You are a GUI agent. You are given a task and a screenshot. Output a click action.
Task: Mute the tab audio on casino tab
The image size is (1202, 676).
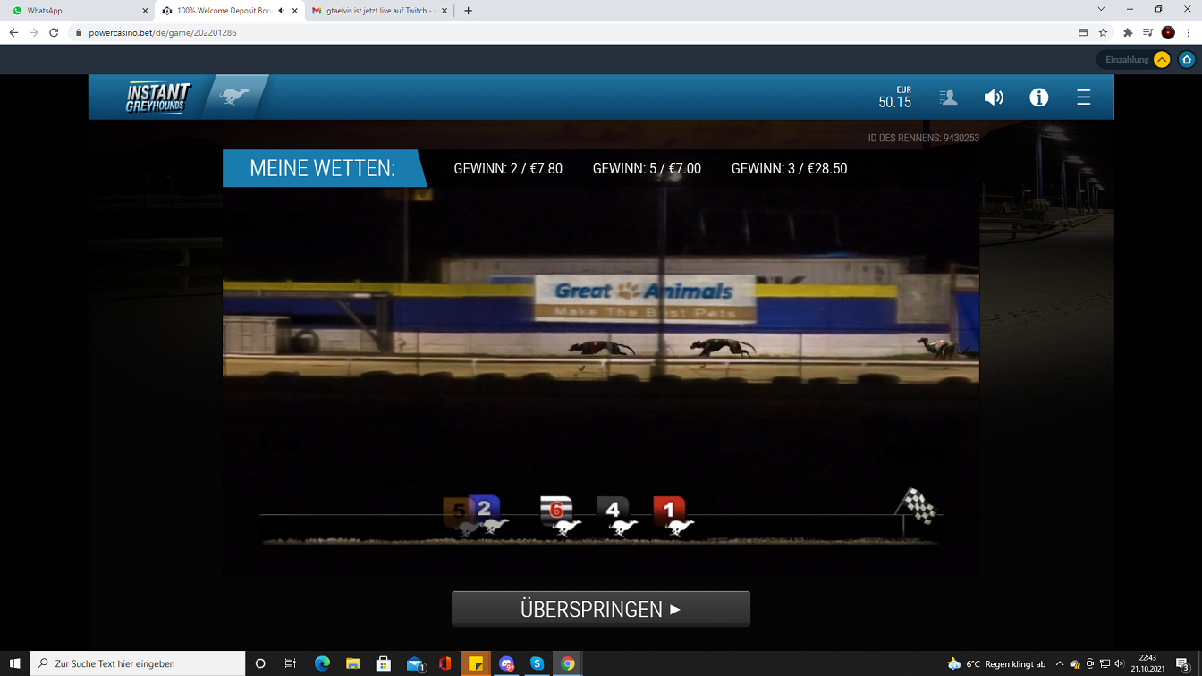click(x=282, y=11)
